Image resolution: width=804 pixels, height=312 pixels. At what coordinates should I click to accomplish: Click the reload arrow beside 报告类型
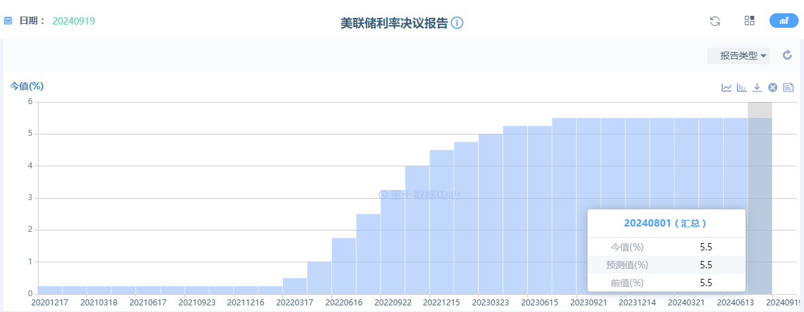tap(787, 55)
